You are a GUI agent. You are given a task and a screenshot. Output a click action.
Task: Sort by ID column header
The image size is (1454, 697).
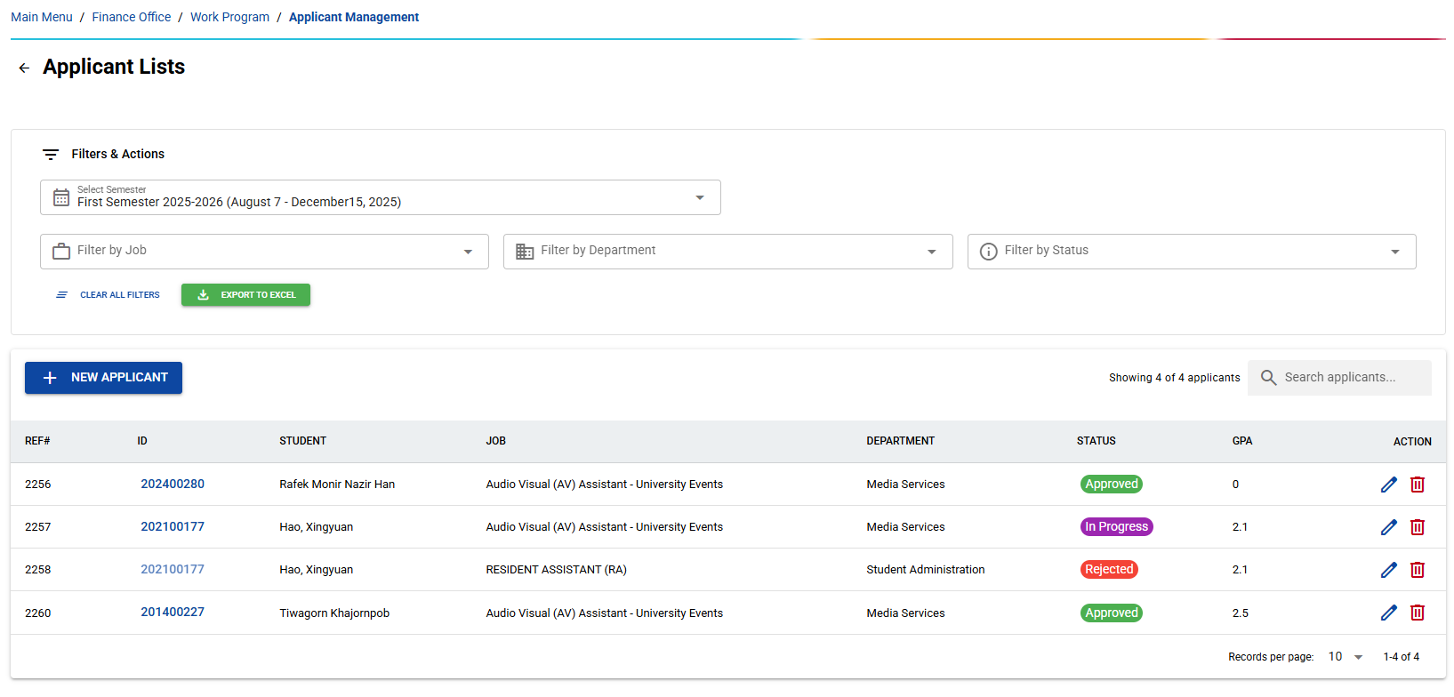click(x=142, y=441)
